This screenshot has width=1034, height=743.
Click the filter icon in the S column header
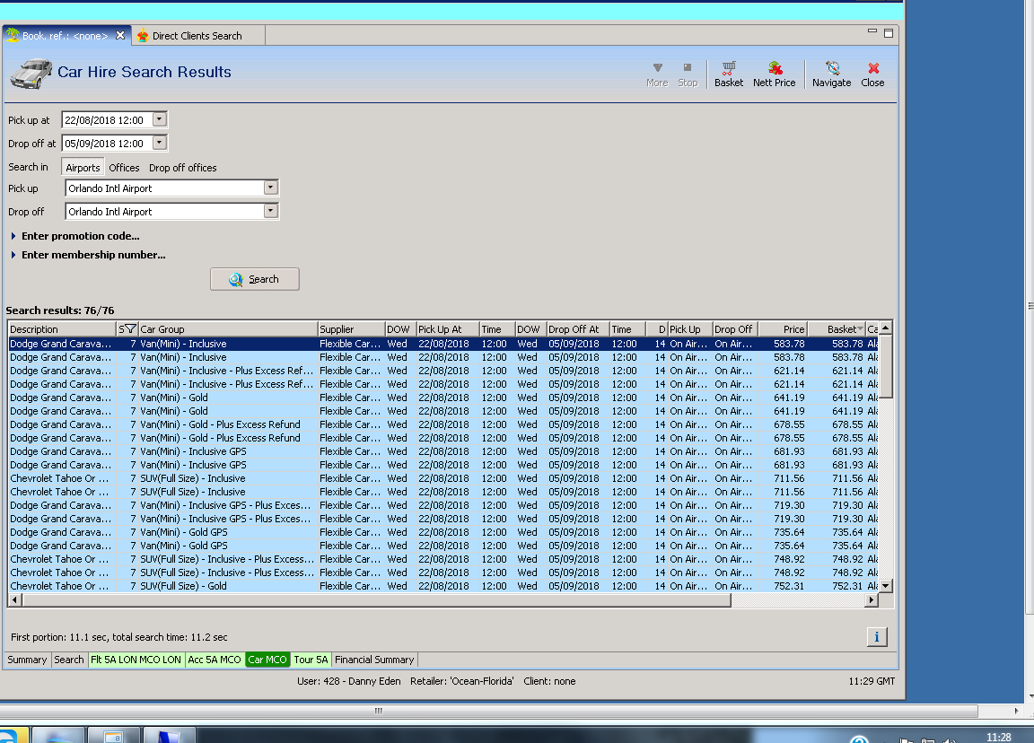tap(130, 329)
